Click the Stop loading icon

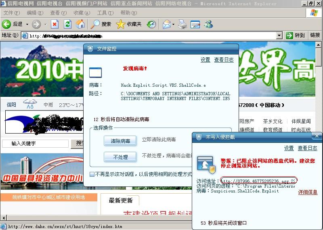55,24
